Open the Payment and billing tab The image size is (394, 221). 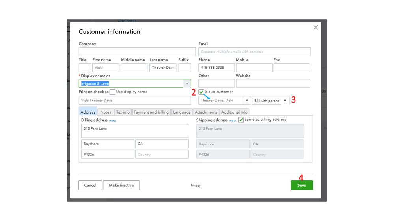(x=151, y=112)
